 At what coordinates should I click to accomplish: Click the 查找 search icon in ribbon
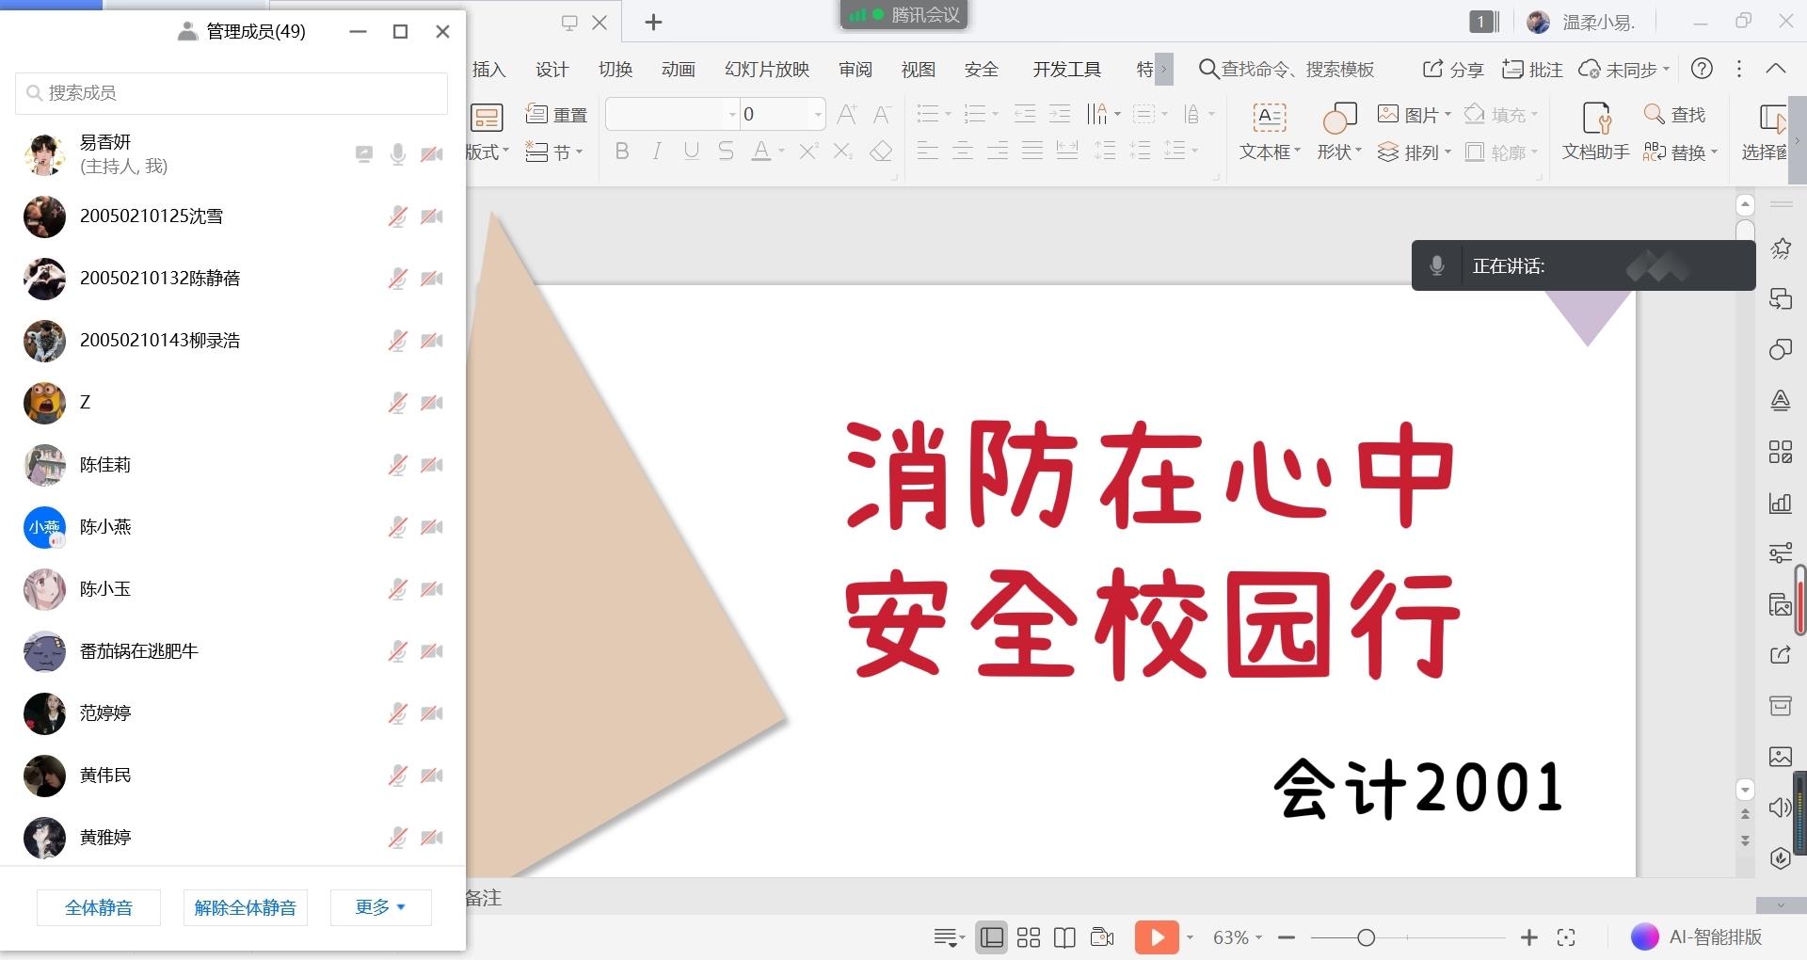tap(1674, 115)
